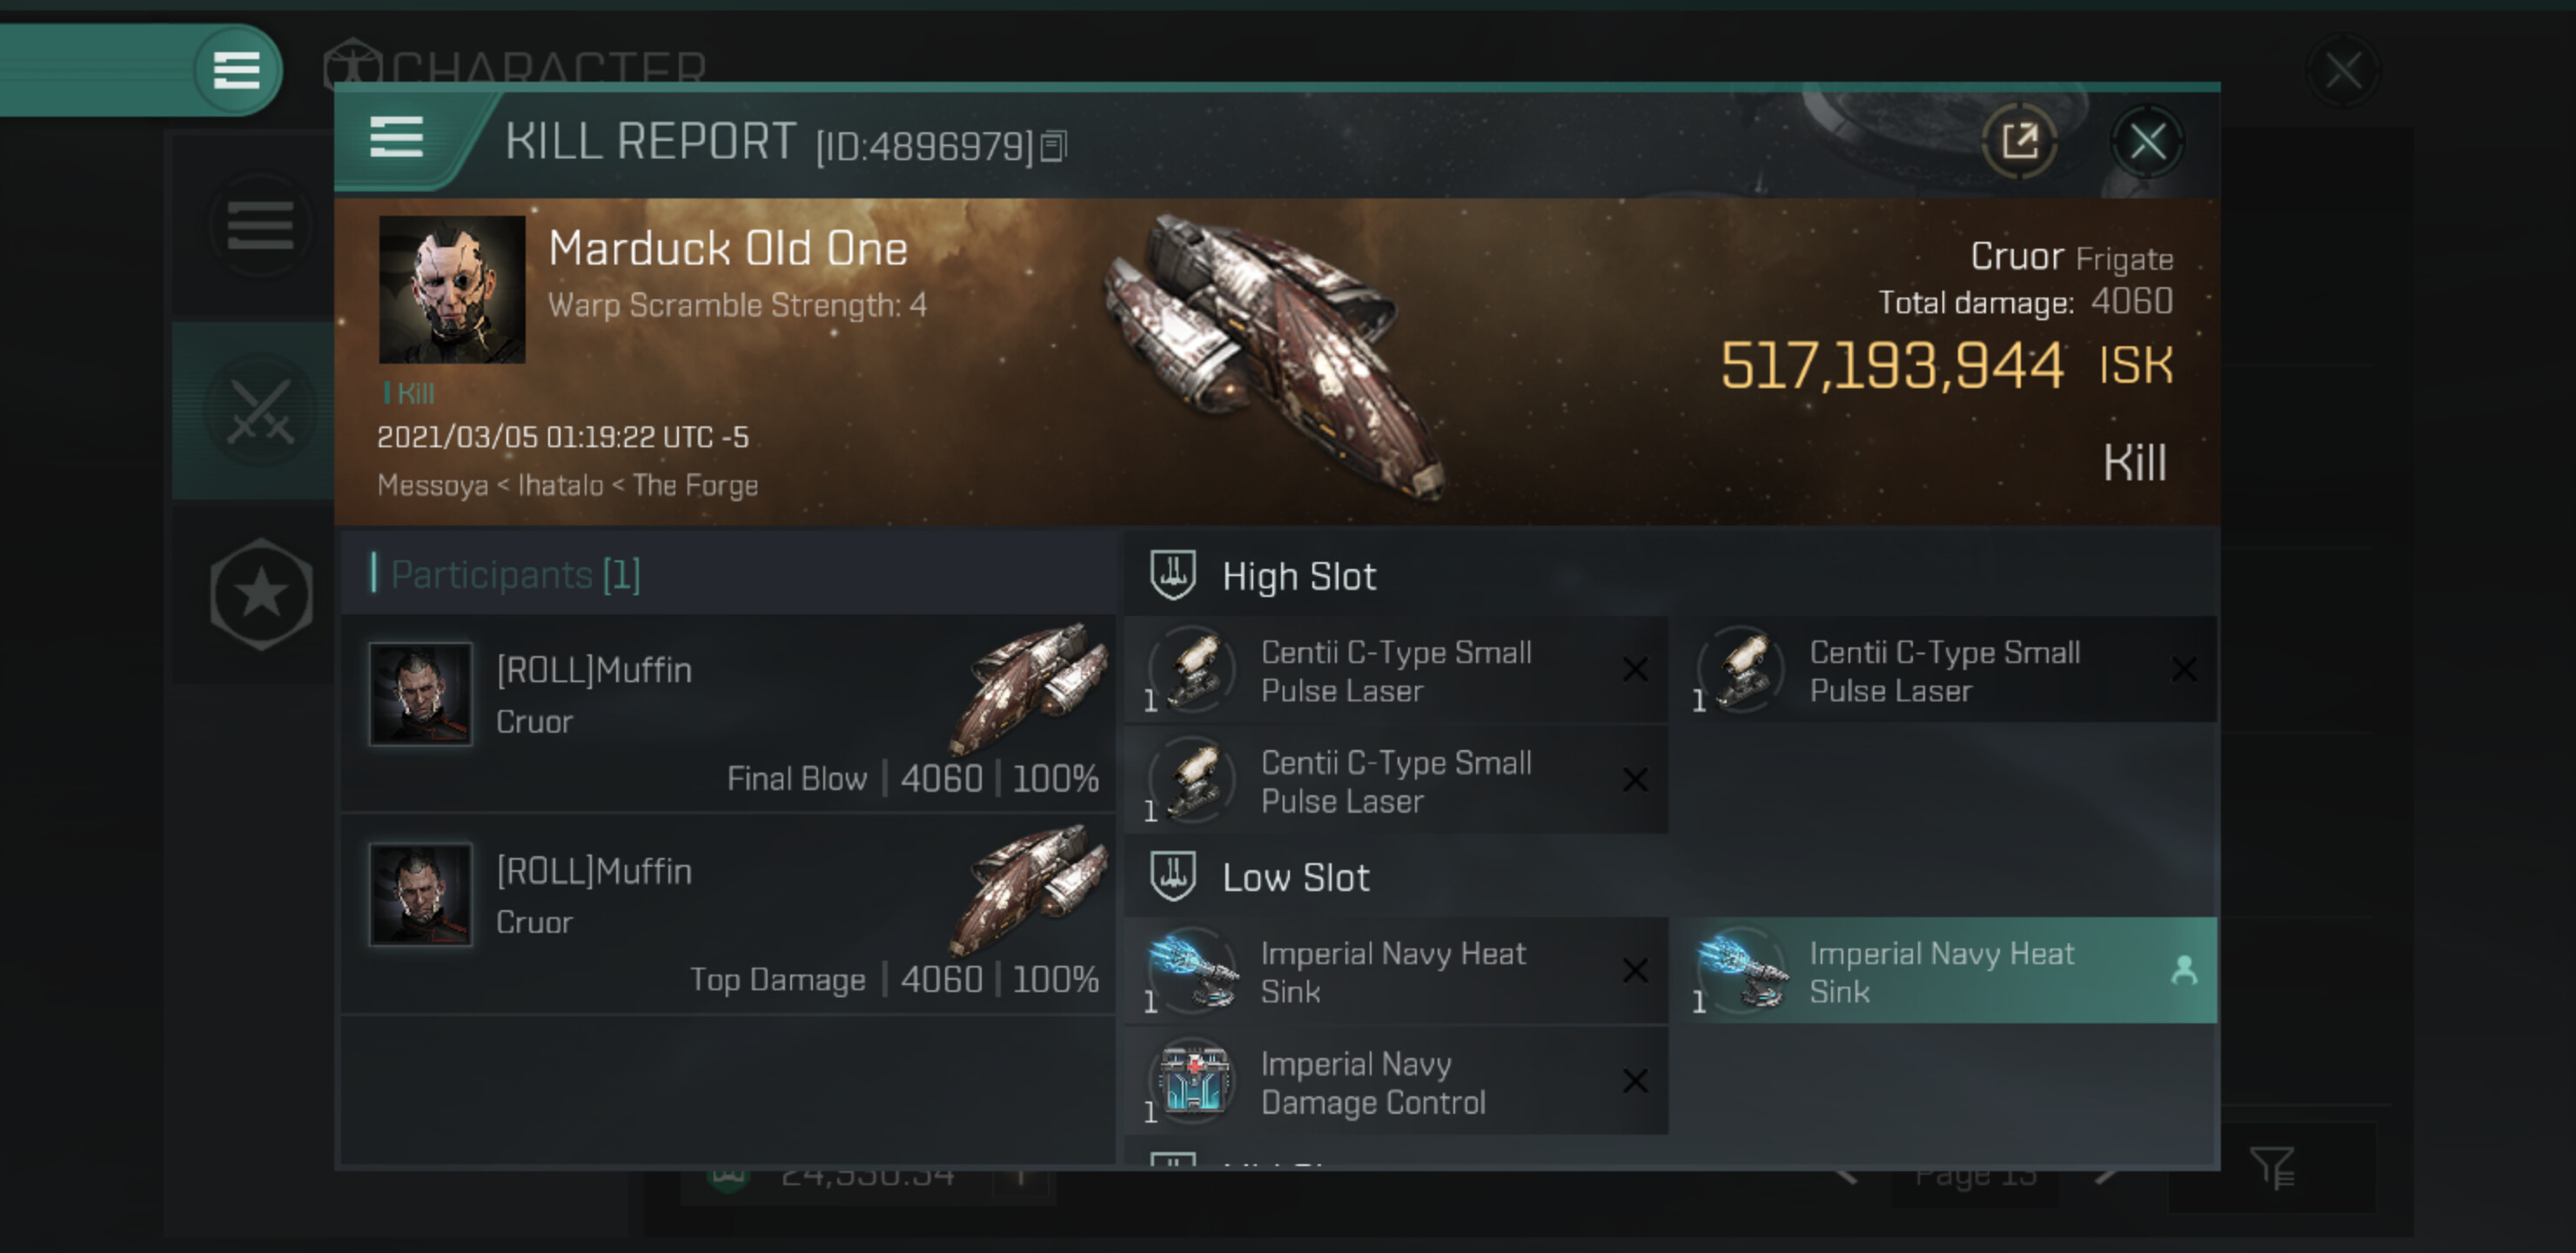Copy the kill report ID
2576x1253 pixels.
1054,147
